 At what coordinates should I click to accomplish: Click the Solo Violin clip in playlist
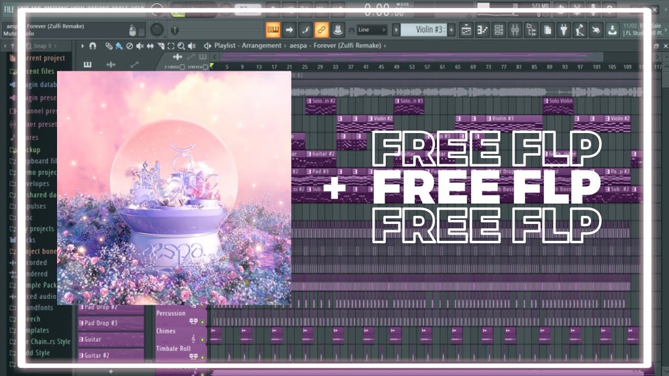(x=558, y=106)
